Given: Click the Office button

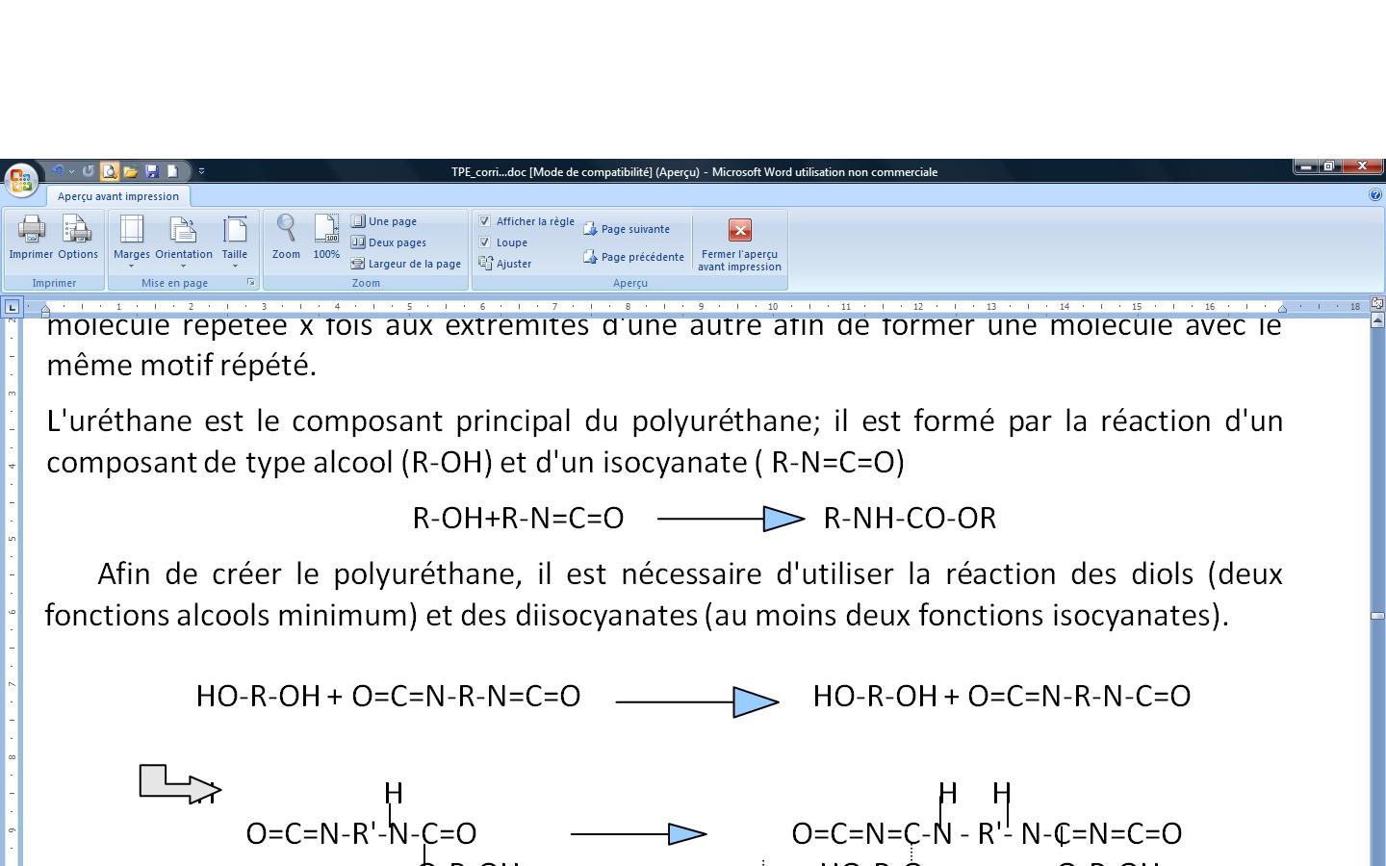Looking at the screenshot, I should coord(20,179).
